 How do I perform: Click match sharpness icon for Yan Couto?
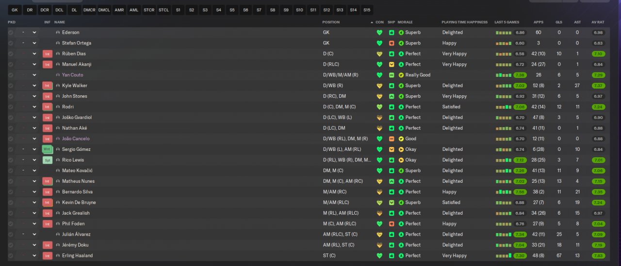point(392,75)
